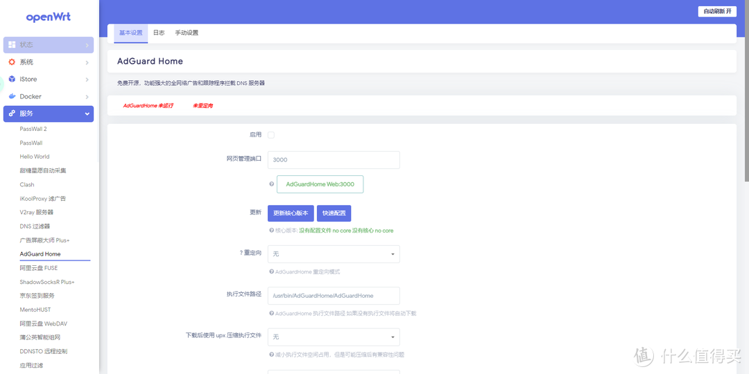Viewport: 749px width, 374px height.
Task: Switch to the manual settings tab
Action: [187, 33]
